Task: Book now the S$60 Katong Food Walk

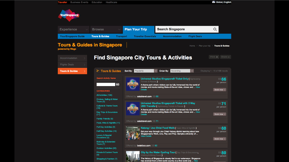Action: [220, 139]
